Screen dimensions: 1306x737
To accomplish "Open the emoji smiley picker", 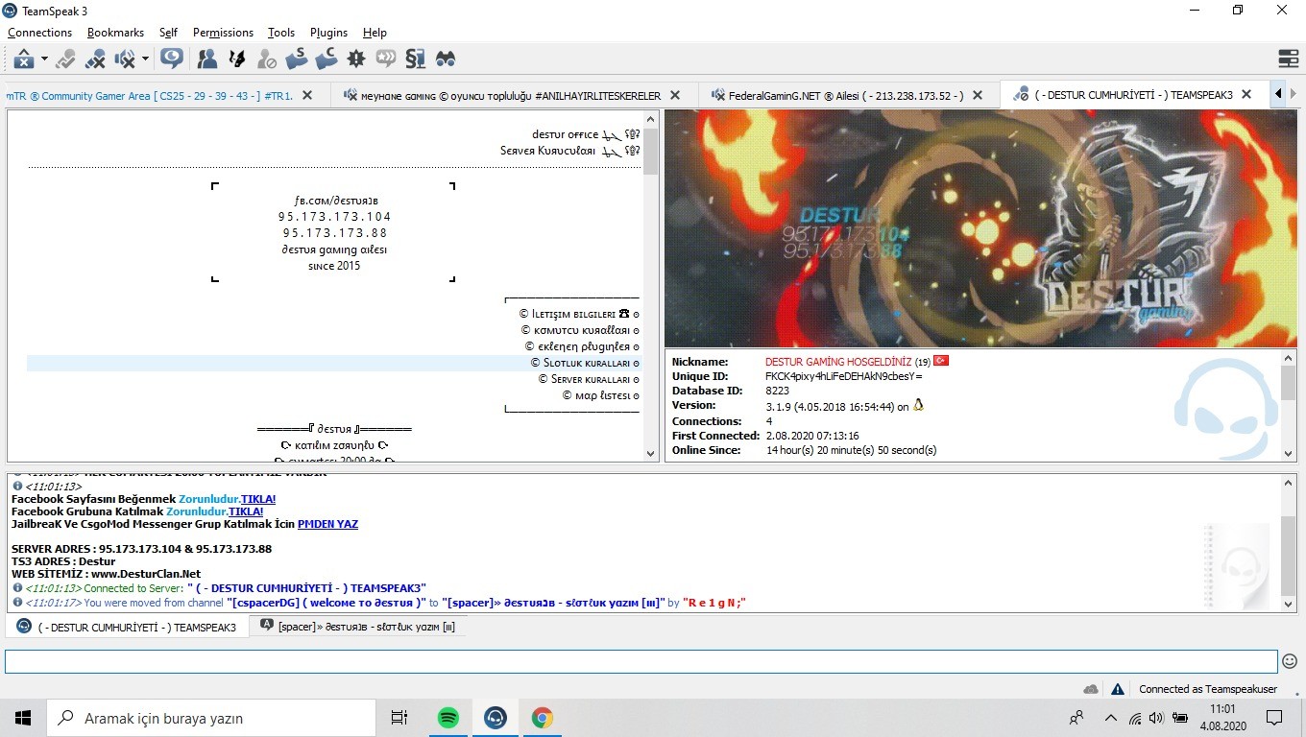I will (x=1290, y=661).
